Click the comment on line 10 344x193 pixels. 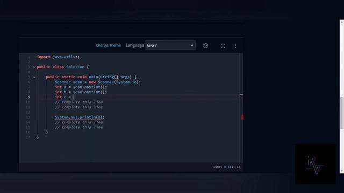pos(79,102)
